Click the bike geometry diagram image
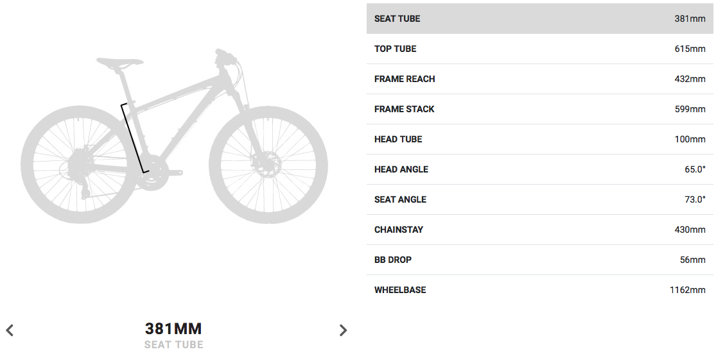This screenshot has height=354, width=716. (x=174, y=136)
